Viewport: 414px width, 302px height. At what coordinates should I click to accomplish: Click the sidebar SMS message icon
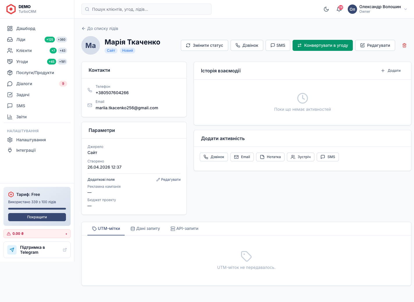click(10, 106)
